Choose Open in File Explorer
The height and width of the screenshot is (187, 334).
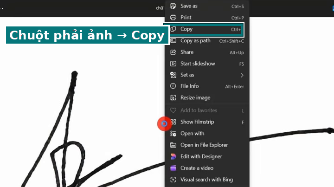coord(207,145)
